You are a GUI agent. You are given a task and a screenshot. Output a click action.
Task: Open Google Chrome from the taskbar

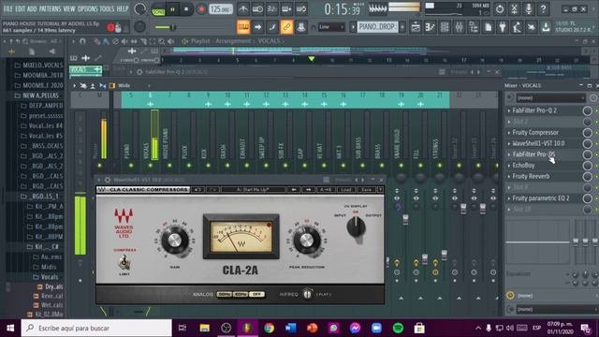(x=269, y=328)
